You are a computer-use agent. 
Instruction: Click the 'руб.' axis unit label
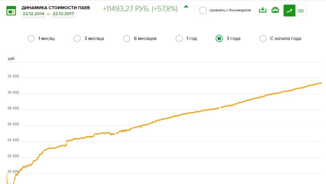pyautogui.click(x=11, y=59)
